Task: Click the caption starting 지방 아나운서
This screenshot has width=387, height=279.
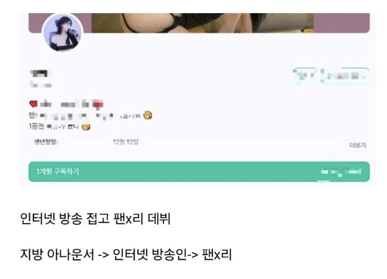Action: tap(126, 254)
